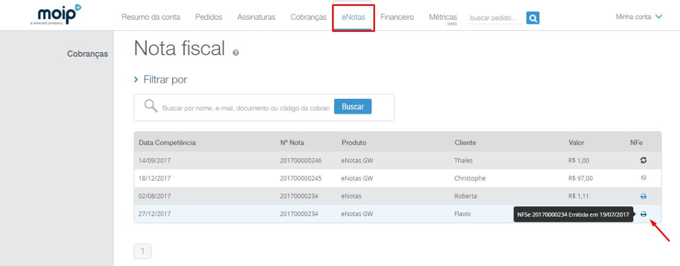
Task: Click client name Flavio
Action: [463, 214]
